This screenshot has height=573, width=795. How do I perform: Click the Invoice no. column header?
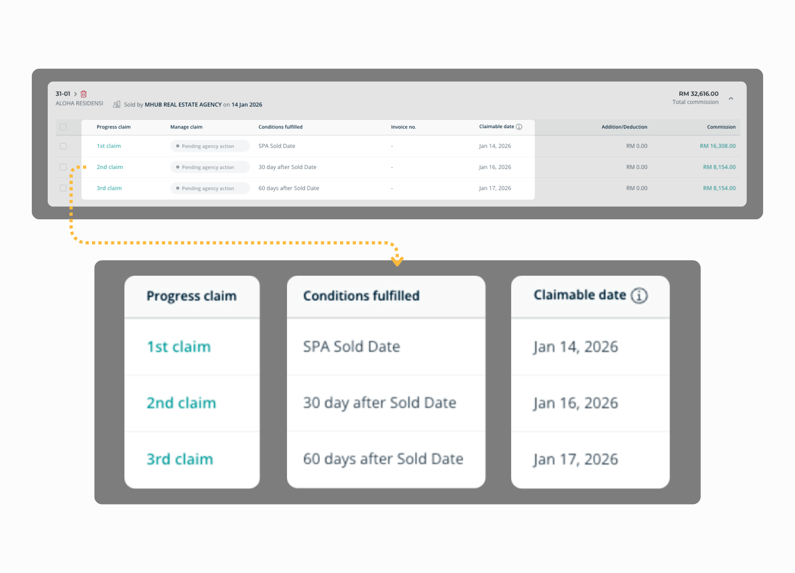coord(403,127)
